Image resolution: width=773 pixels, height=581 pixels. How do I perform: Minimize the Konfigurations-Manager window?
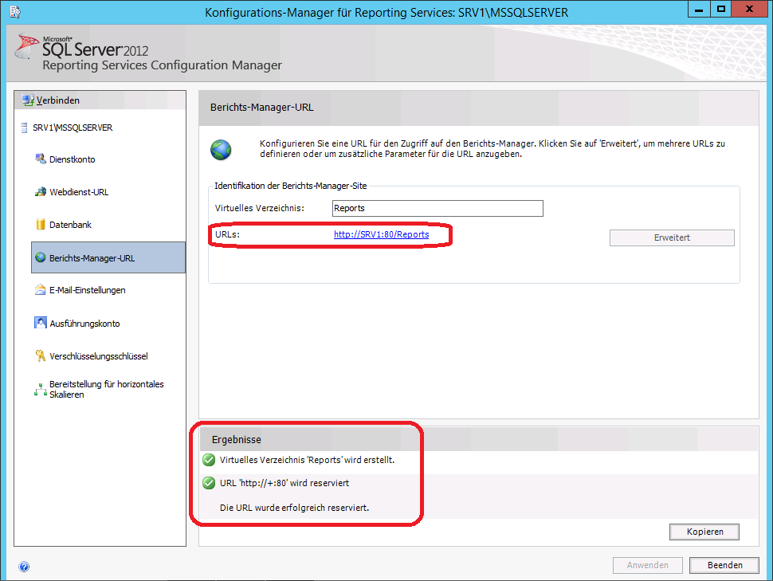(x=699, y=10)
